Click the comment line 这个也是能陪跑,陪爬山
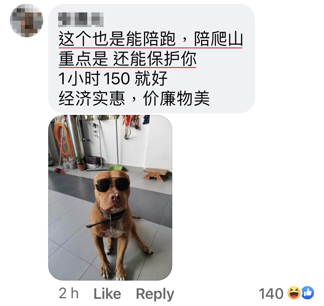The height and width of the screenshot is (306, 324). (x=150, y=39)
